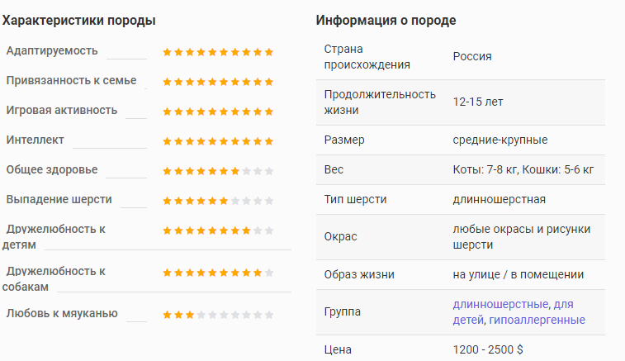Image resolution: width=625 pixels, height=361 pixels.
Task: Click the Интеллект star rating
Action: tap(218, 141)
